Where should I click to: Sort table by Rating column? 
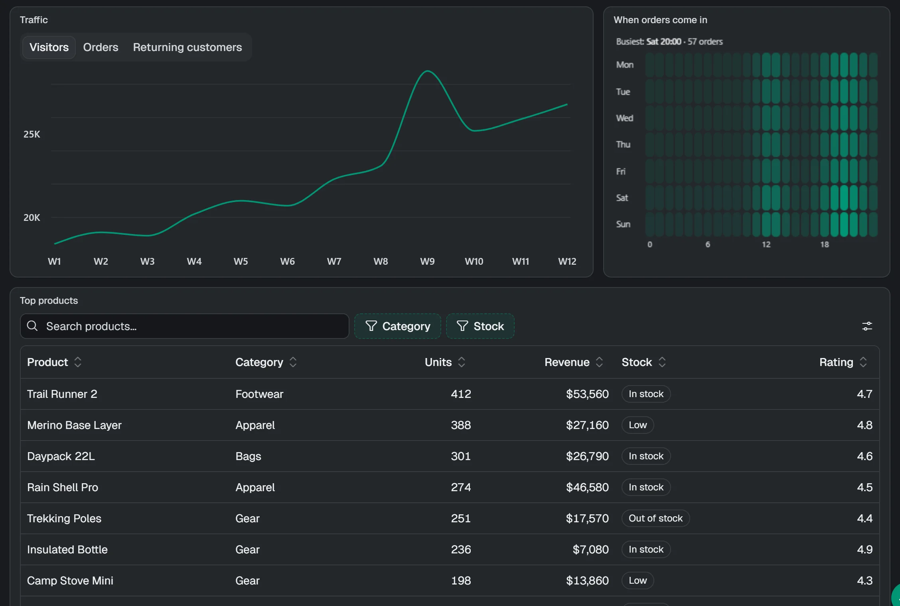[843, 362]
